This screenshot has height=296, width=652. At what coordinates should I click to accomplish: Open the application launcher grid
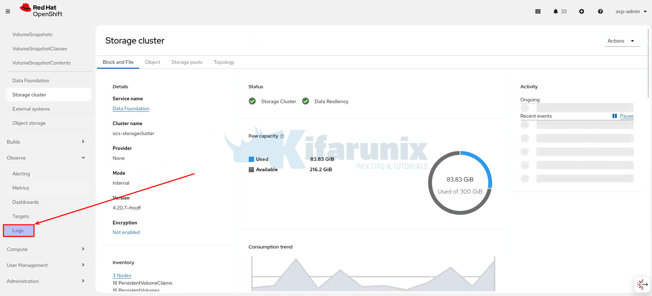(x=538, y=11)
